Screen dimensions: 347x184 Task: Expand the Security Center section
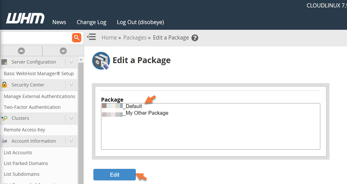tap(71, 85)
